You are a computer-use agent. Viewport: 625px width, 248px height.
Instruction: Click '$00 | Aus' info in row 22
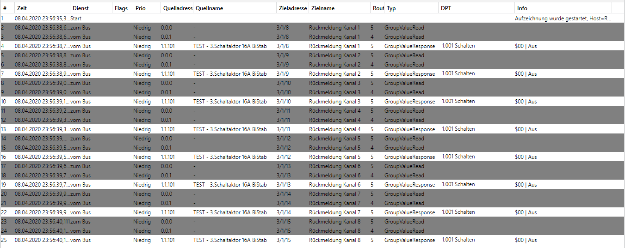coord(526,212)
